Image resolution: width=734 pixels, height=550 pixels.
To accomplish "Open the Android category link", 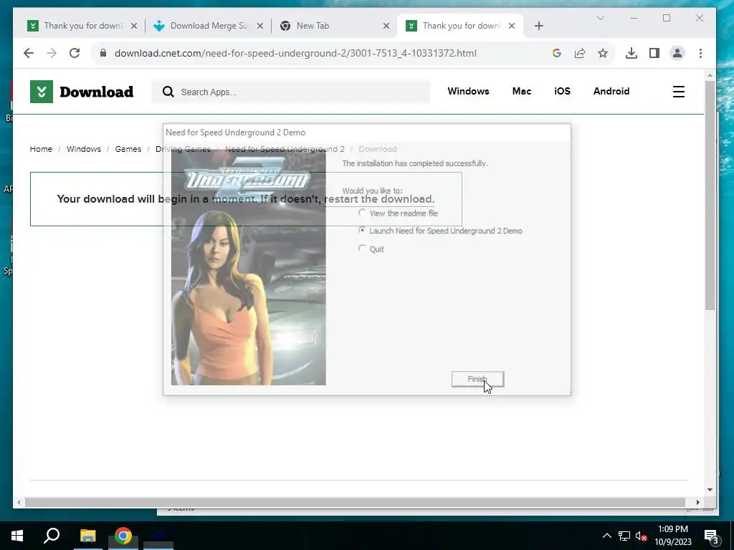I will coord(611,91).
